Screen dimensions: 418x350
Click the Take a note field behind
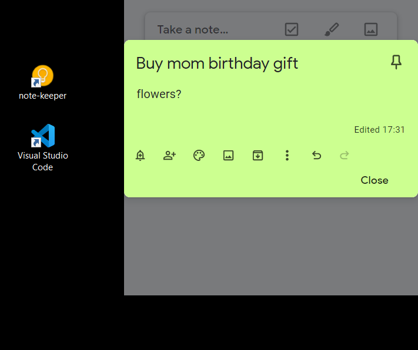click(x=193, y=29)
